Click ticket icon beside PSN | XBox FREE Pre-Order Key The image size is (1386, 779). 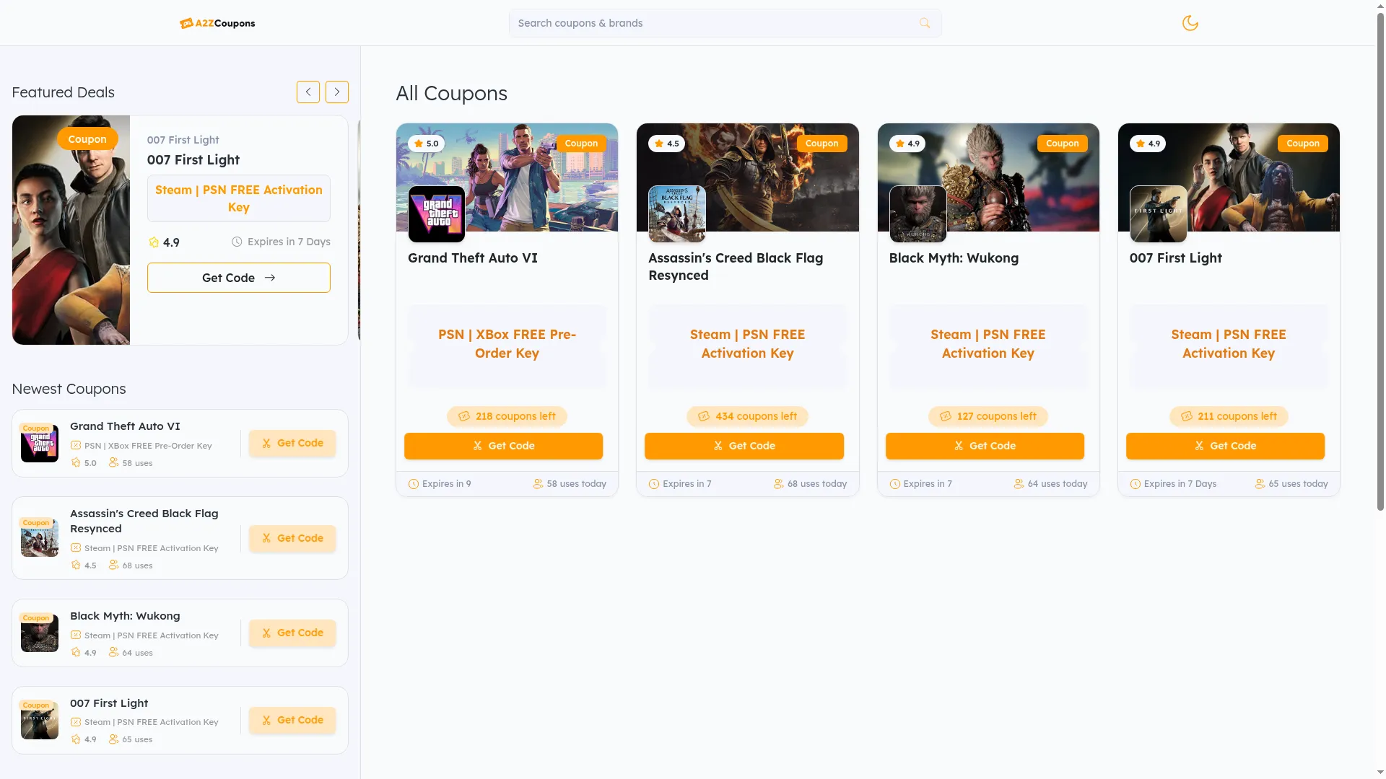tap(76, 446)
